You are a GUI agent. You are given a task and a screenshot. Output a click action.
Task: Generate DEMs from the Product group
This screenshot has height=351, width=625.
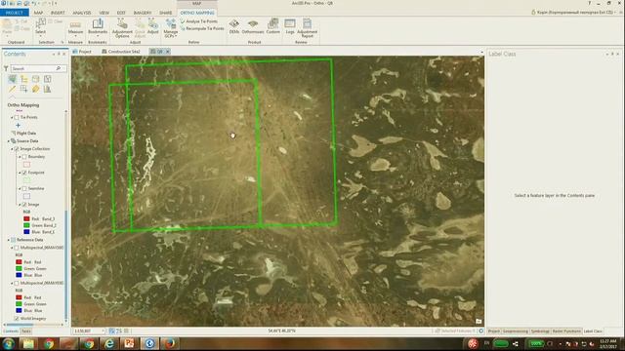point(234,26)
